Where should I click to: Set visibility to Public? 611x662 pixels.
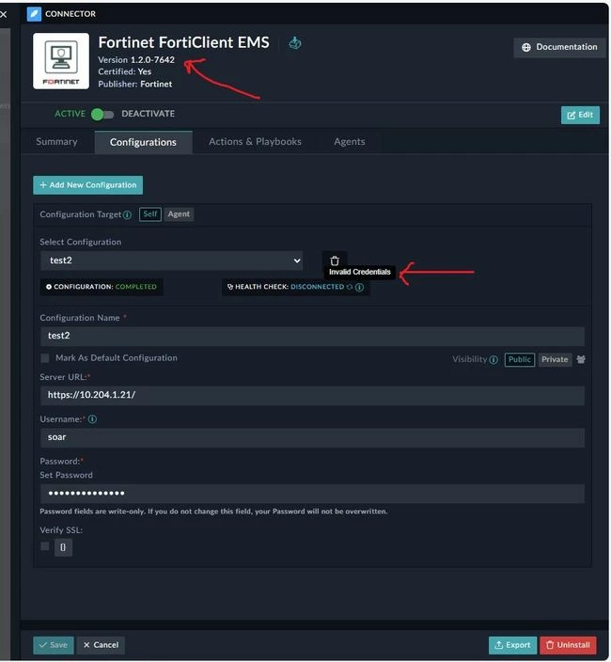point(520,360)
